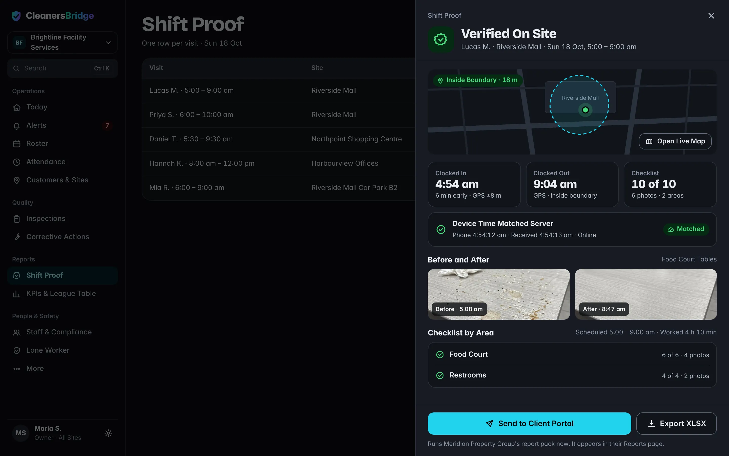The image size is (729, 456).
Task: Click the Matched status badge
Action: coord(686,229)
